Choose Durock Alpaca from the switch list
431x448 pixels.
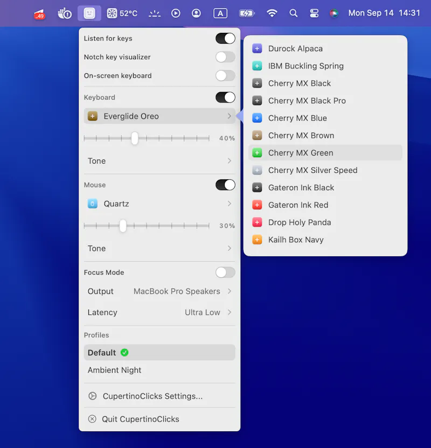[325, 48]
